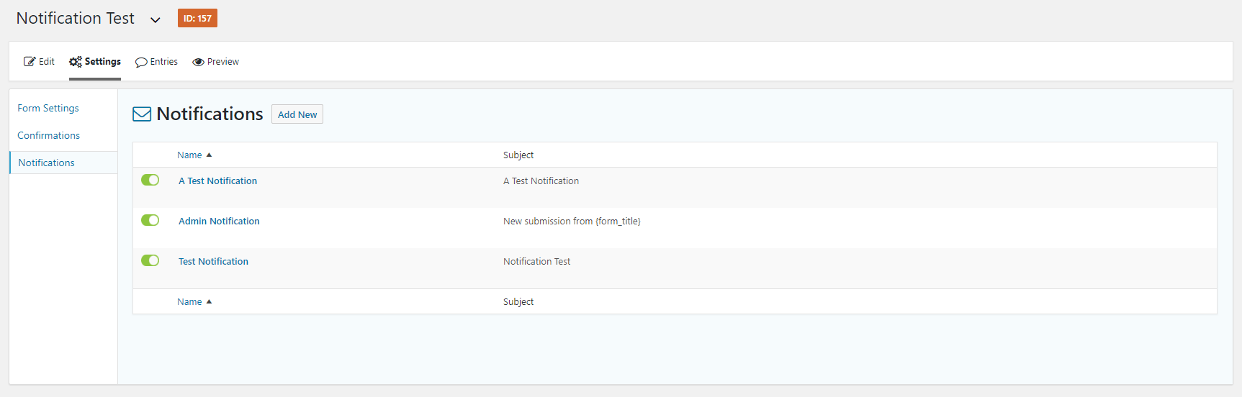This screenshot has width=1242, height=397.
Task: Open the form switcher dropdown chevron
Action: click(156, 19)
